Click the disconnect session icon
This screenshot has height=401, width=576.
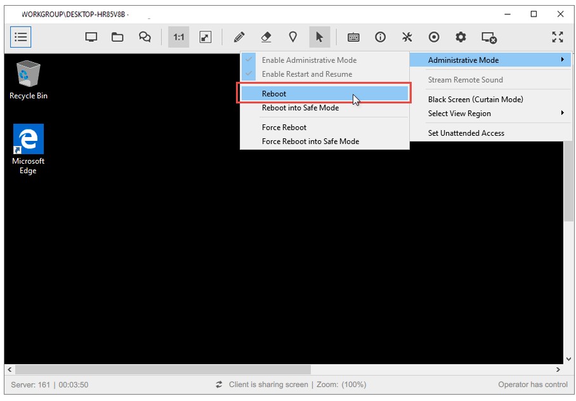pos(489,37)
